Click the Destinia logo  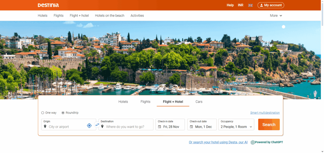48,5
